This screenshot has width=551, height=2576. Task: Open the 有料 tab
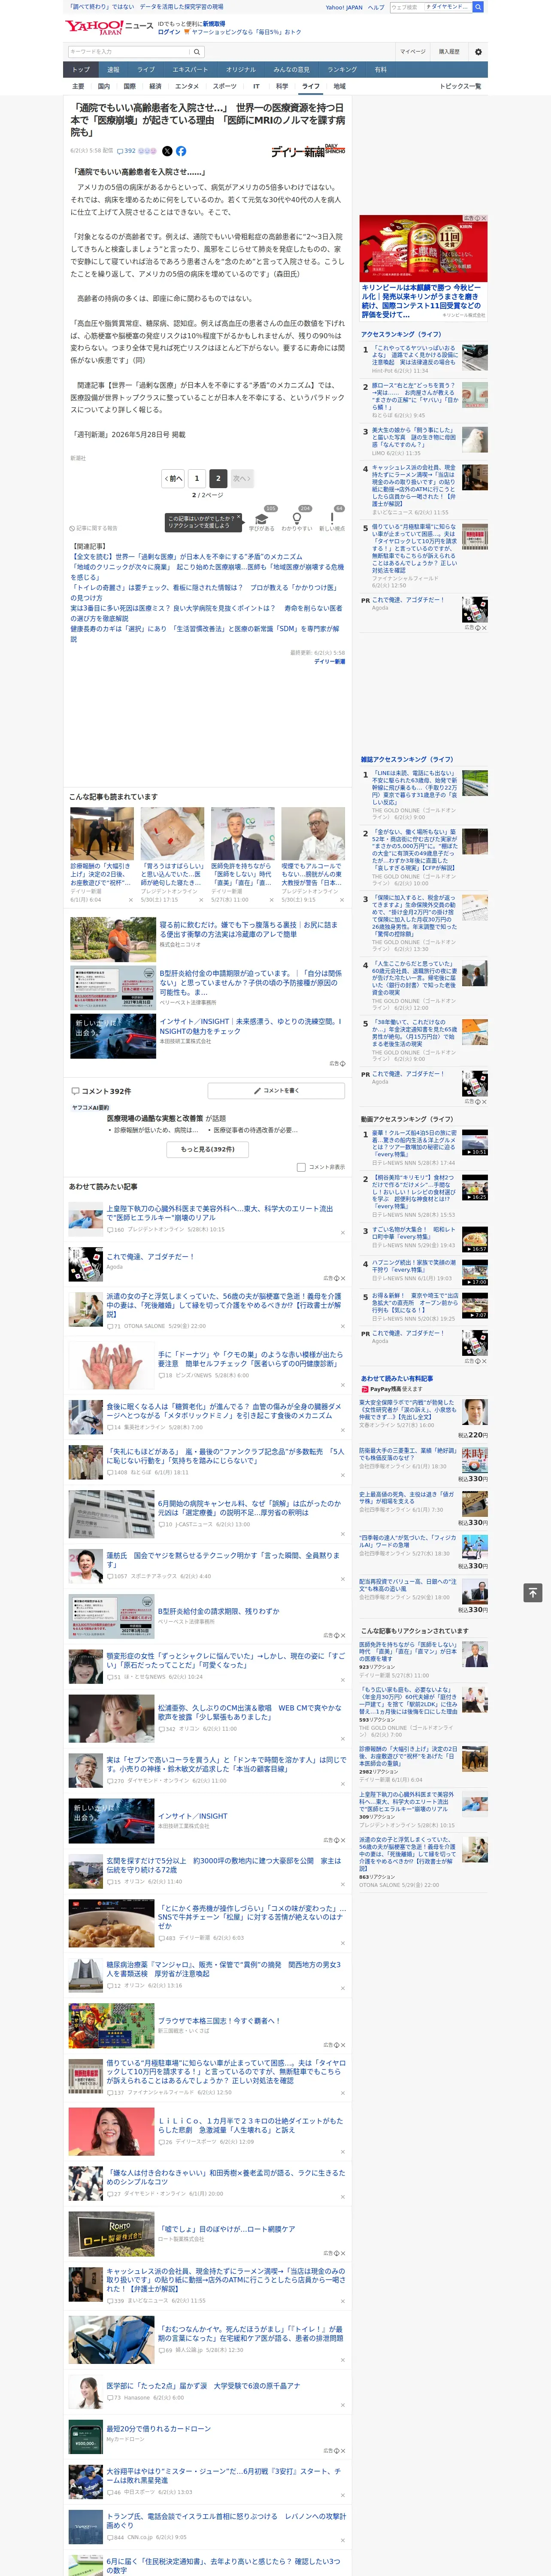coord(380,70)
